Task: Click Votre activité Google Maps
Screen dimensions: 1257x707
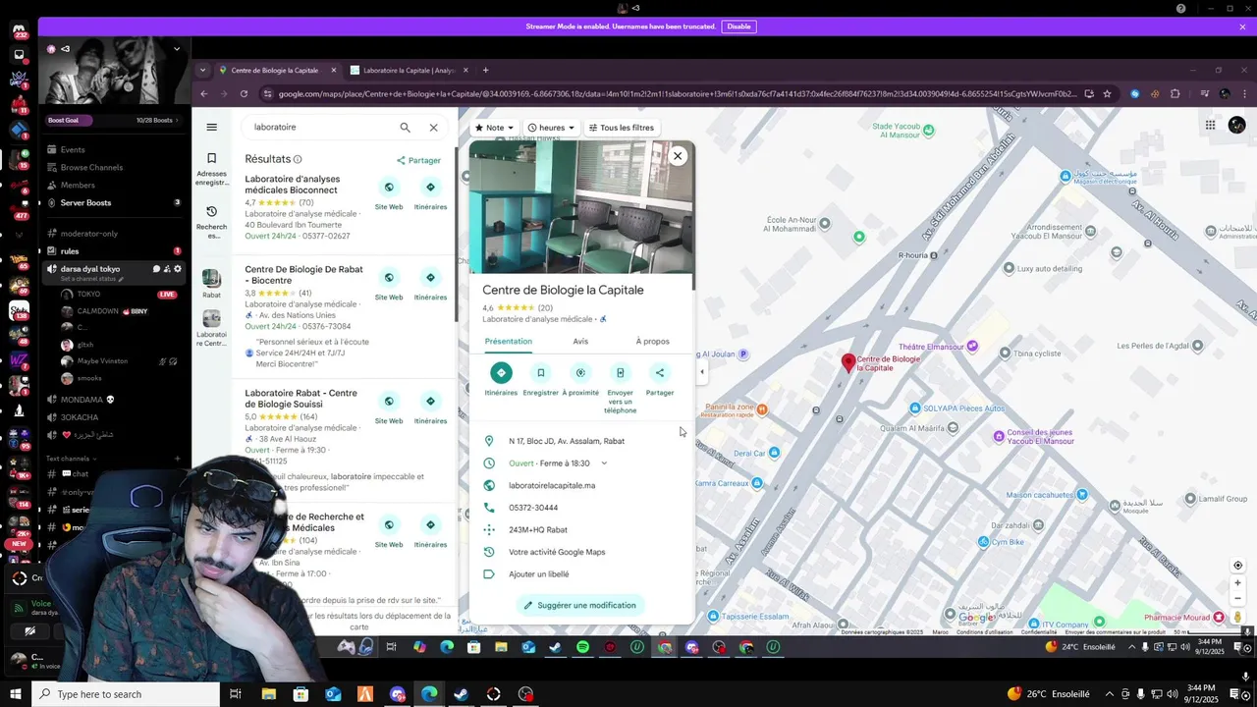Action: [x=557, y=552]
